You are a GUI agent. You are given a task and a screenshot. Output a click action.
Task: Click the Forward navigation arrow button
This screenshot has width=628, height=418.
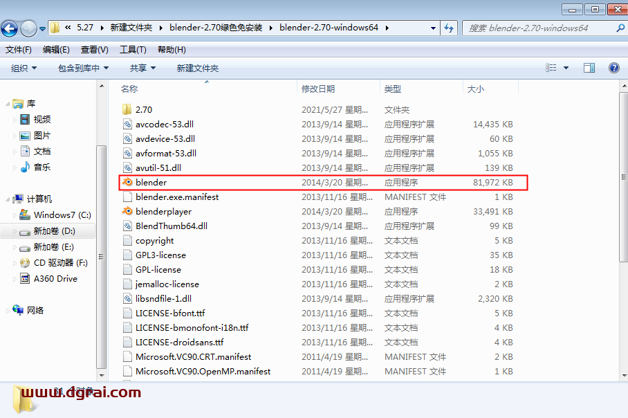point(28,28)
